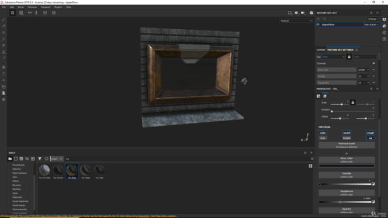388x218 pixels.
Task: Open the document icon in left toolbar
Action: pyautogui.click(x=4, y=93)
